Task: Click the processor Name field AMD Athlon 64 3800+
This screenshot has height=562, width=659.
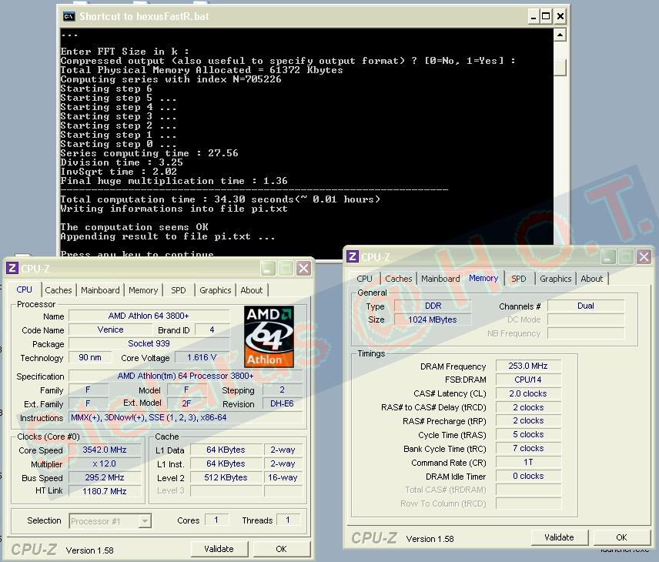Action: click(x=149, y=316)
